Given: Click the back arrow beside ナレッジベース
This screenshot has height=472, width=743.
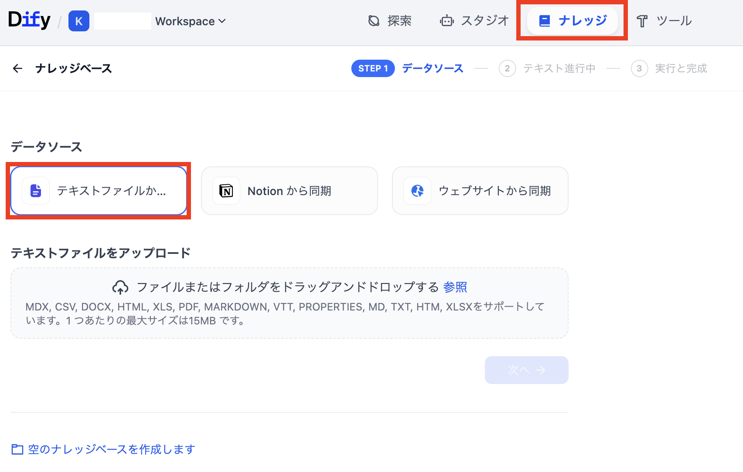Looking at the screenshot, I should click(17, 68).
